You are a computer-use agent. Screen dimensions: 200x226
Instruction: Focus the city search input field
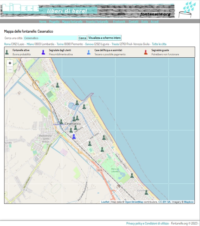pyautogui.click(x=50, y=38)
